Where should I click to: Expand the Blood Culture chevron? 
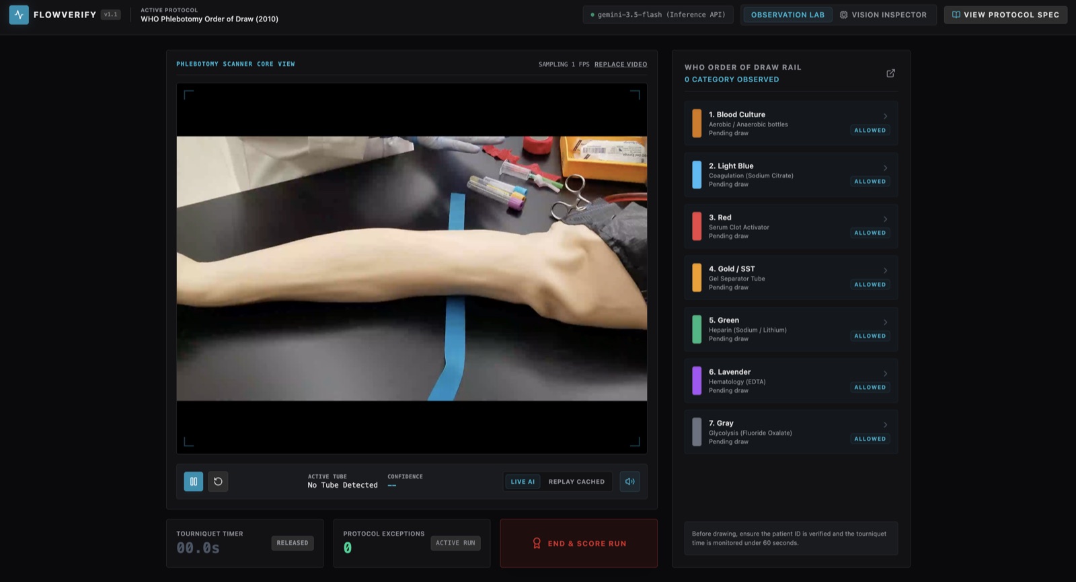click(x=885, y=116)
